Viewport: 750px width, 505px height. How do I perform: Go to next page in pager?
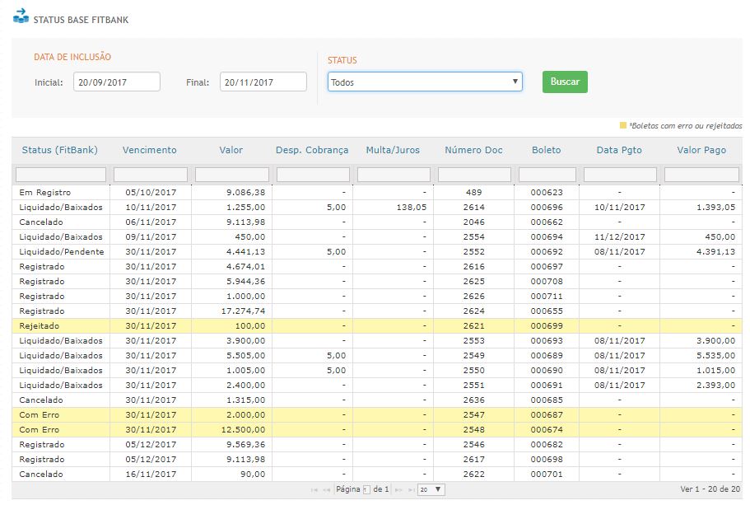coord(400,490)
